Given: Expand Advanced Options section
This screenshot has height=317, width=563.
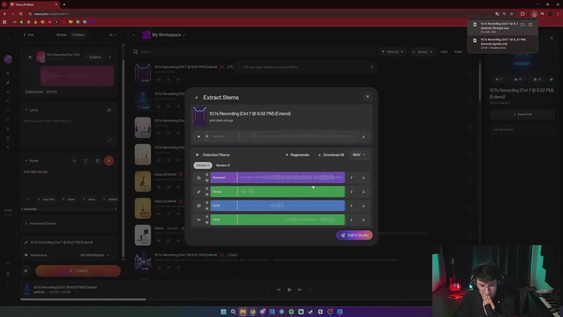Looking at the screenshot, I should point(40,223).
